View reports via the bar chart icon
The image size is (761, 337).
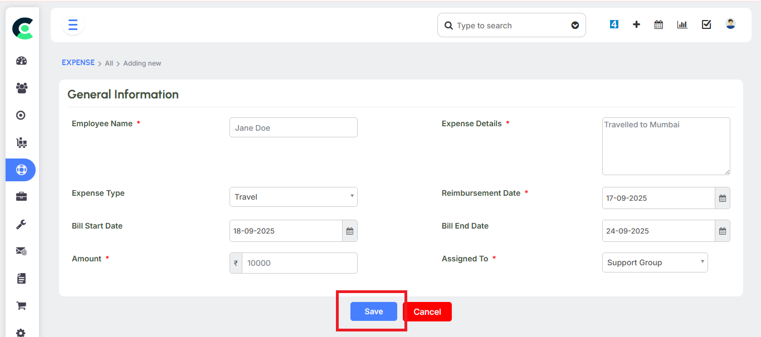coord(682,24)
